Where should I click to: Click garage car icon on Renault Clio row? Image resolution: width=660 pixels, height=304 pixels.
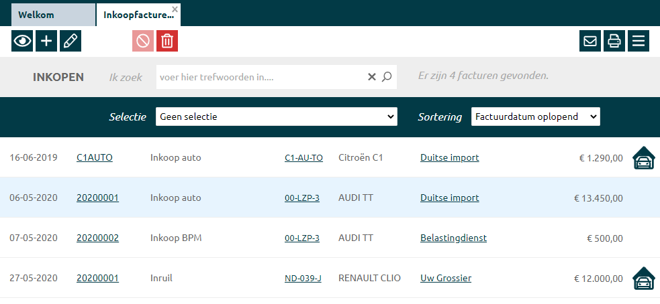coord(644,279)
